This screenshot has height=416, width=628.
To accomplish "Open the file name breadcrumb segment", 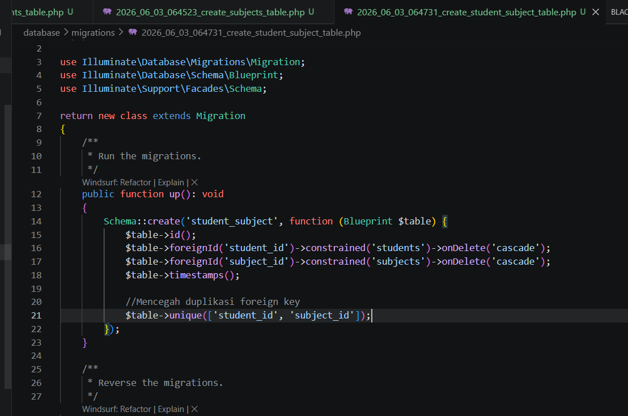I will 251,32.
